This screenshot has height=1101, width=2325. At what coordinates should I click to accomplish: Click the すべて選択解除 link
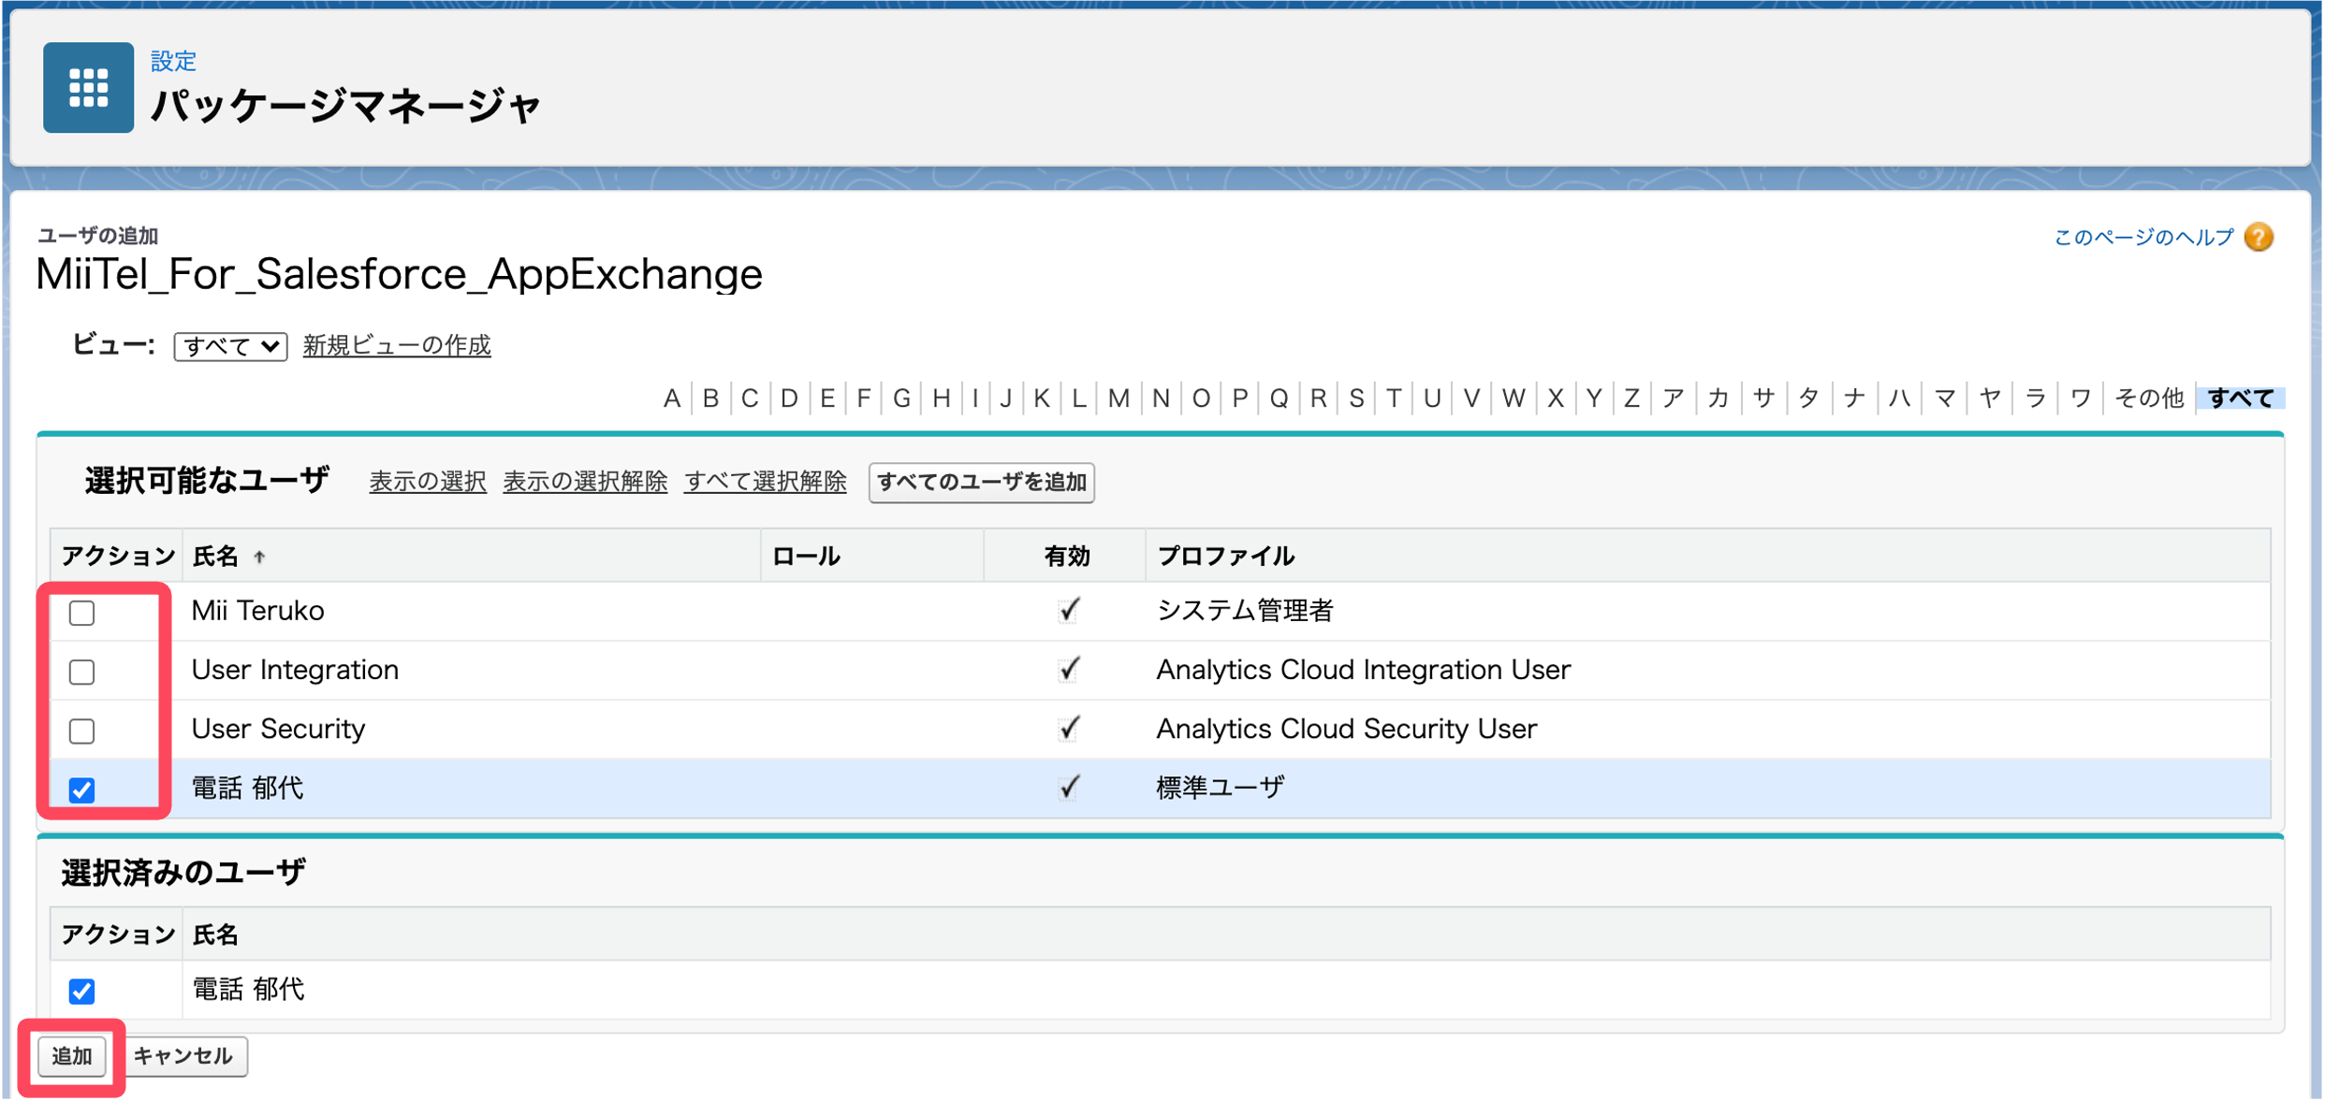point(765,482)
